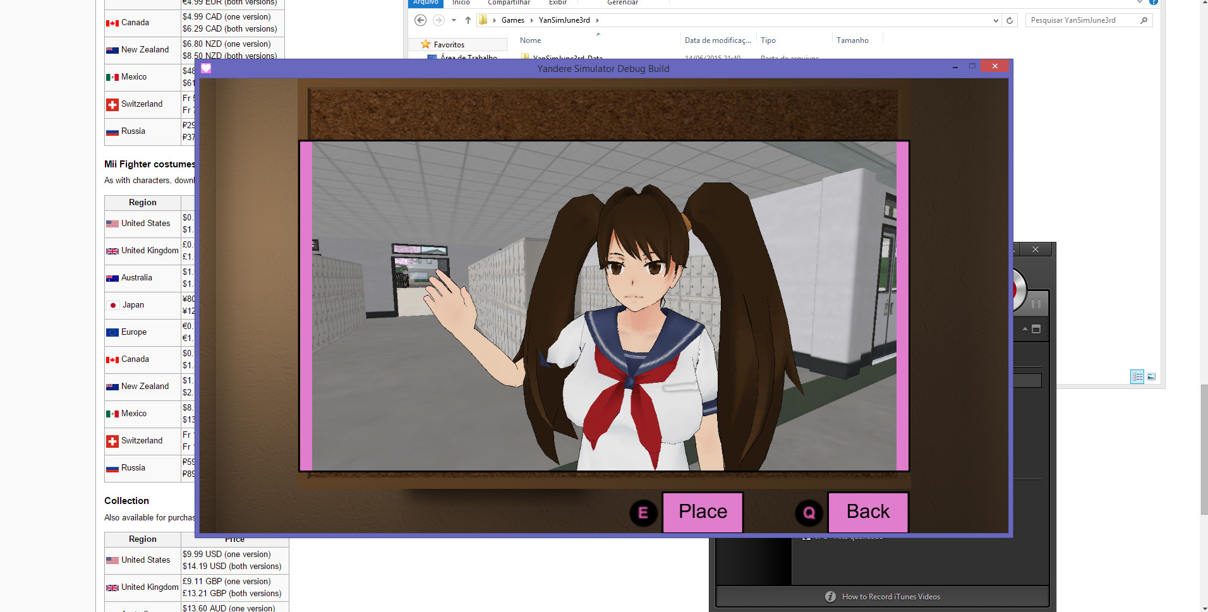Open the Arquivo ribbon tab
This screenshot has width=1208, height=612.
coord(426,3)
